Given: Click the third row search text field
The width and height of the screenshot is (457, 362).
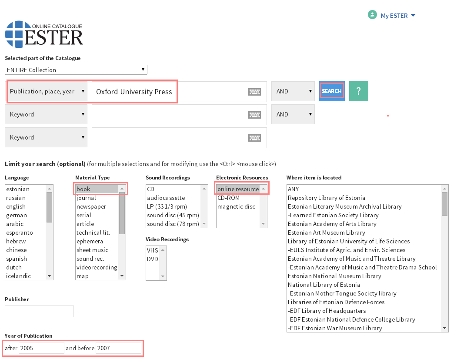Looking at the screenshot, I should click(x=179, y=138).
